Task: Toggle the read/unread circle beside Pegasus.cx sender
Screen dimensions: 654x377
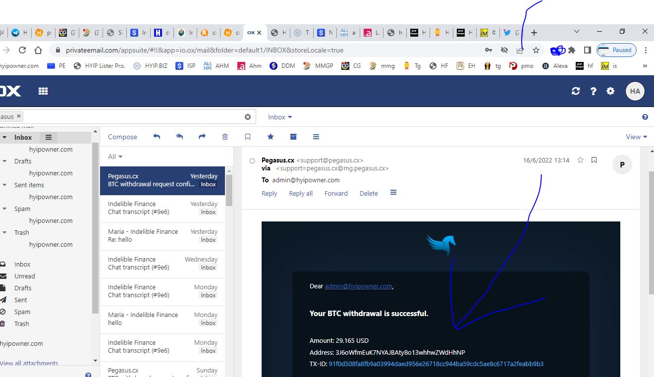Action: coord(252,161)
